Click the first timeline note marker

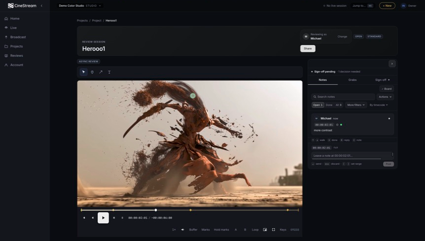coord(113,210)
